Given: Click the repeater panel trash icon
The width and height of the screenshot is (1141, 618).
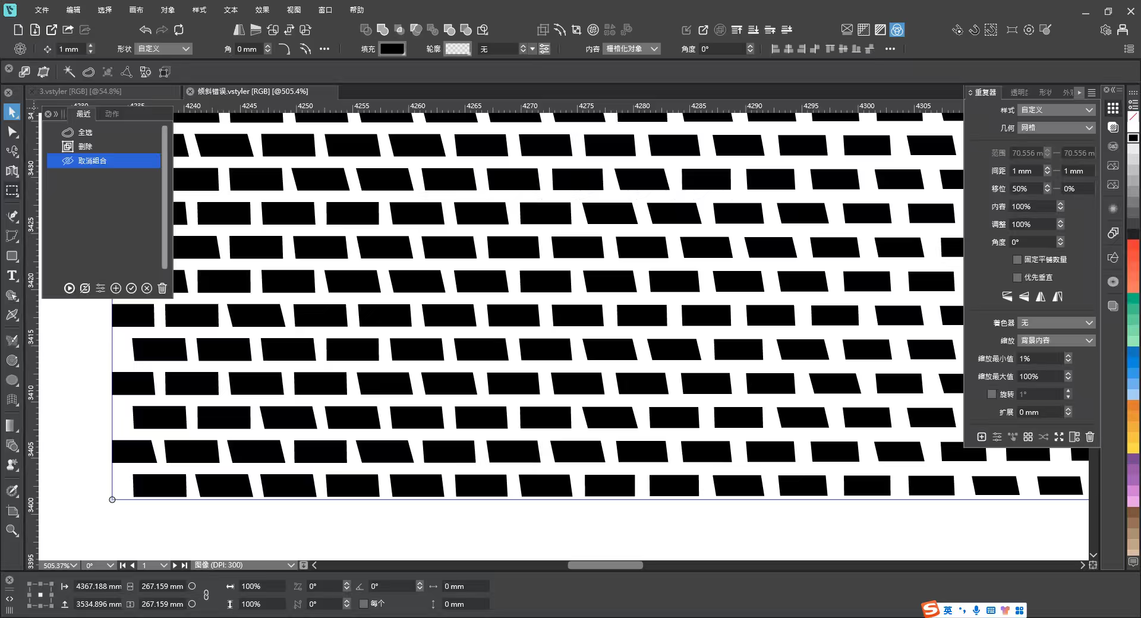Looking at the screenshot, I should (x=1089, y=437).
